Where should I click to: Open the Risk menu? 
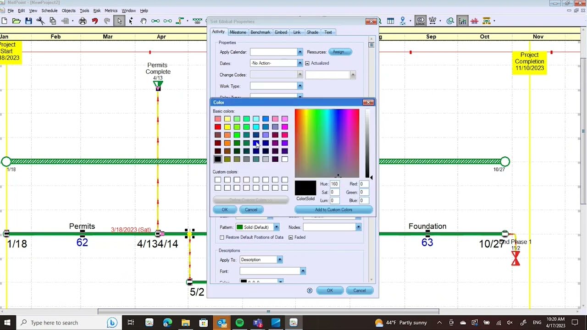click(x=97, y=11)
